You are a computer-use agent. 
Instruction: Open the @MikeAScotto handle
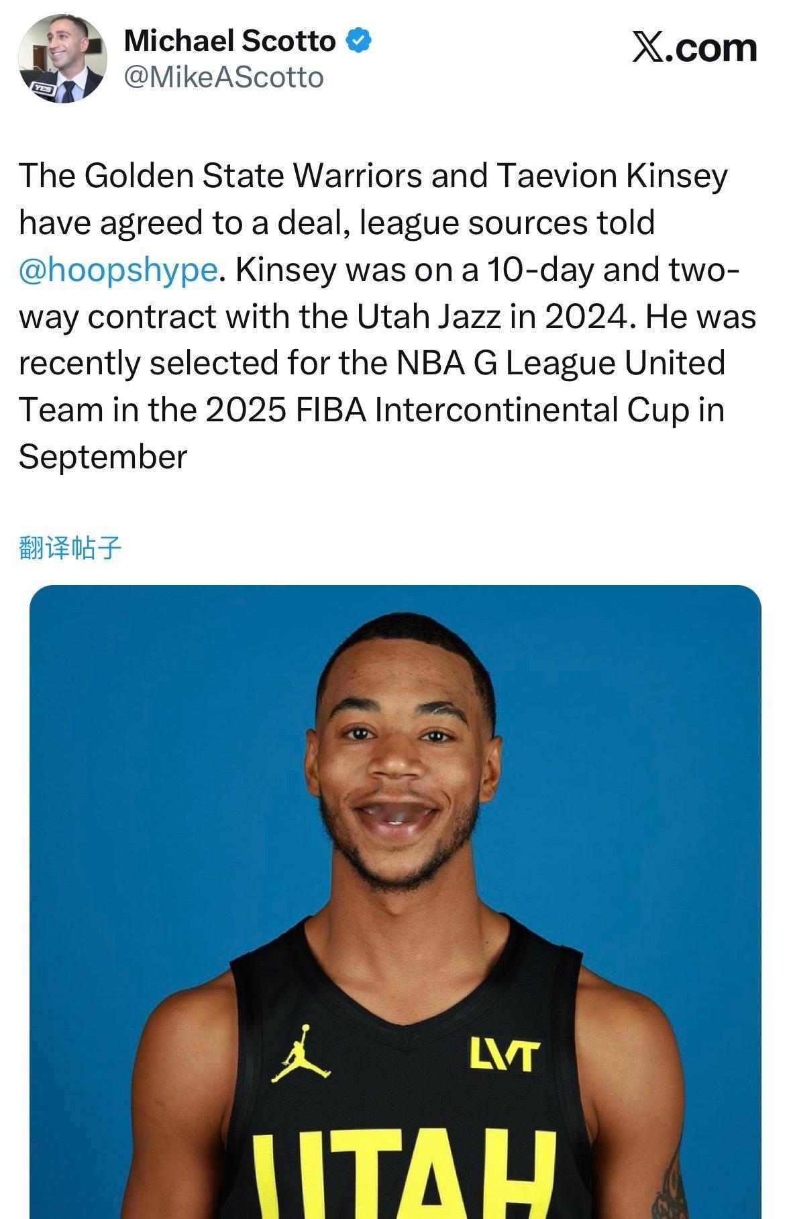pyautogui.click(x=224, y=77)
